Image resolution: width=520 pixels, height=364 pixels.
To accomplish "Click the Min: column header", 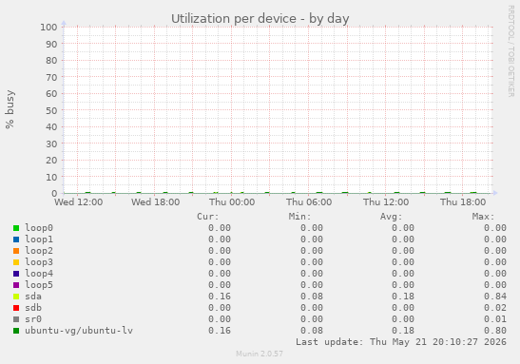I will pyautogui.click(x=299, y=217).
